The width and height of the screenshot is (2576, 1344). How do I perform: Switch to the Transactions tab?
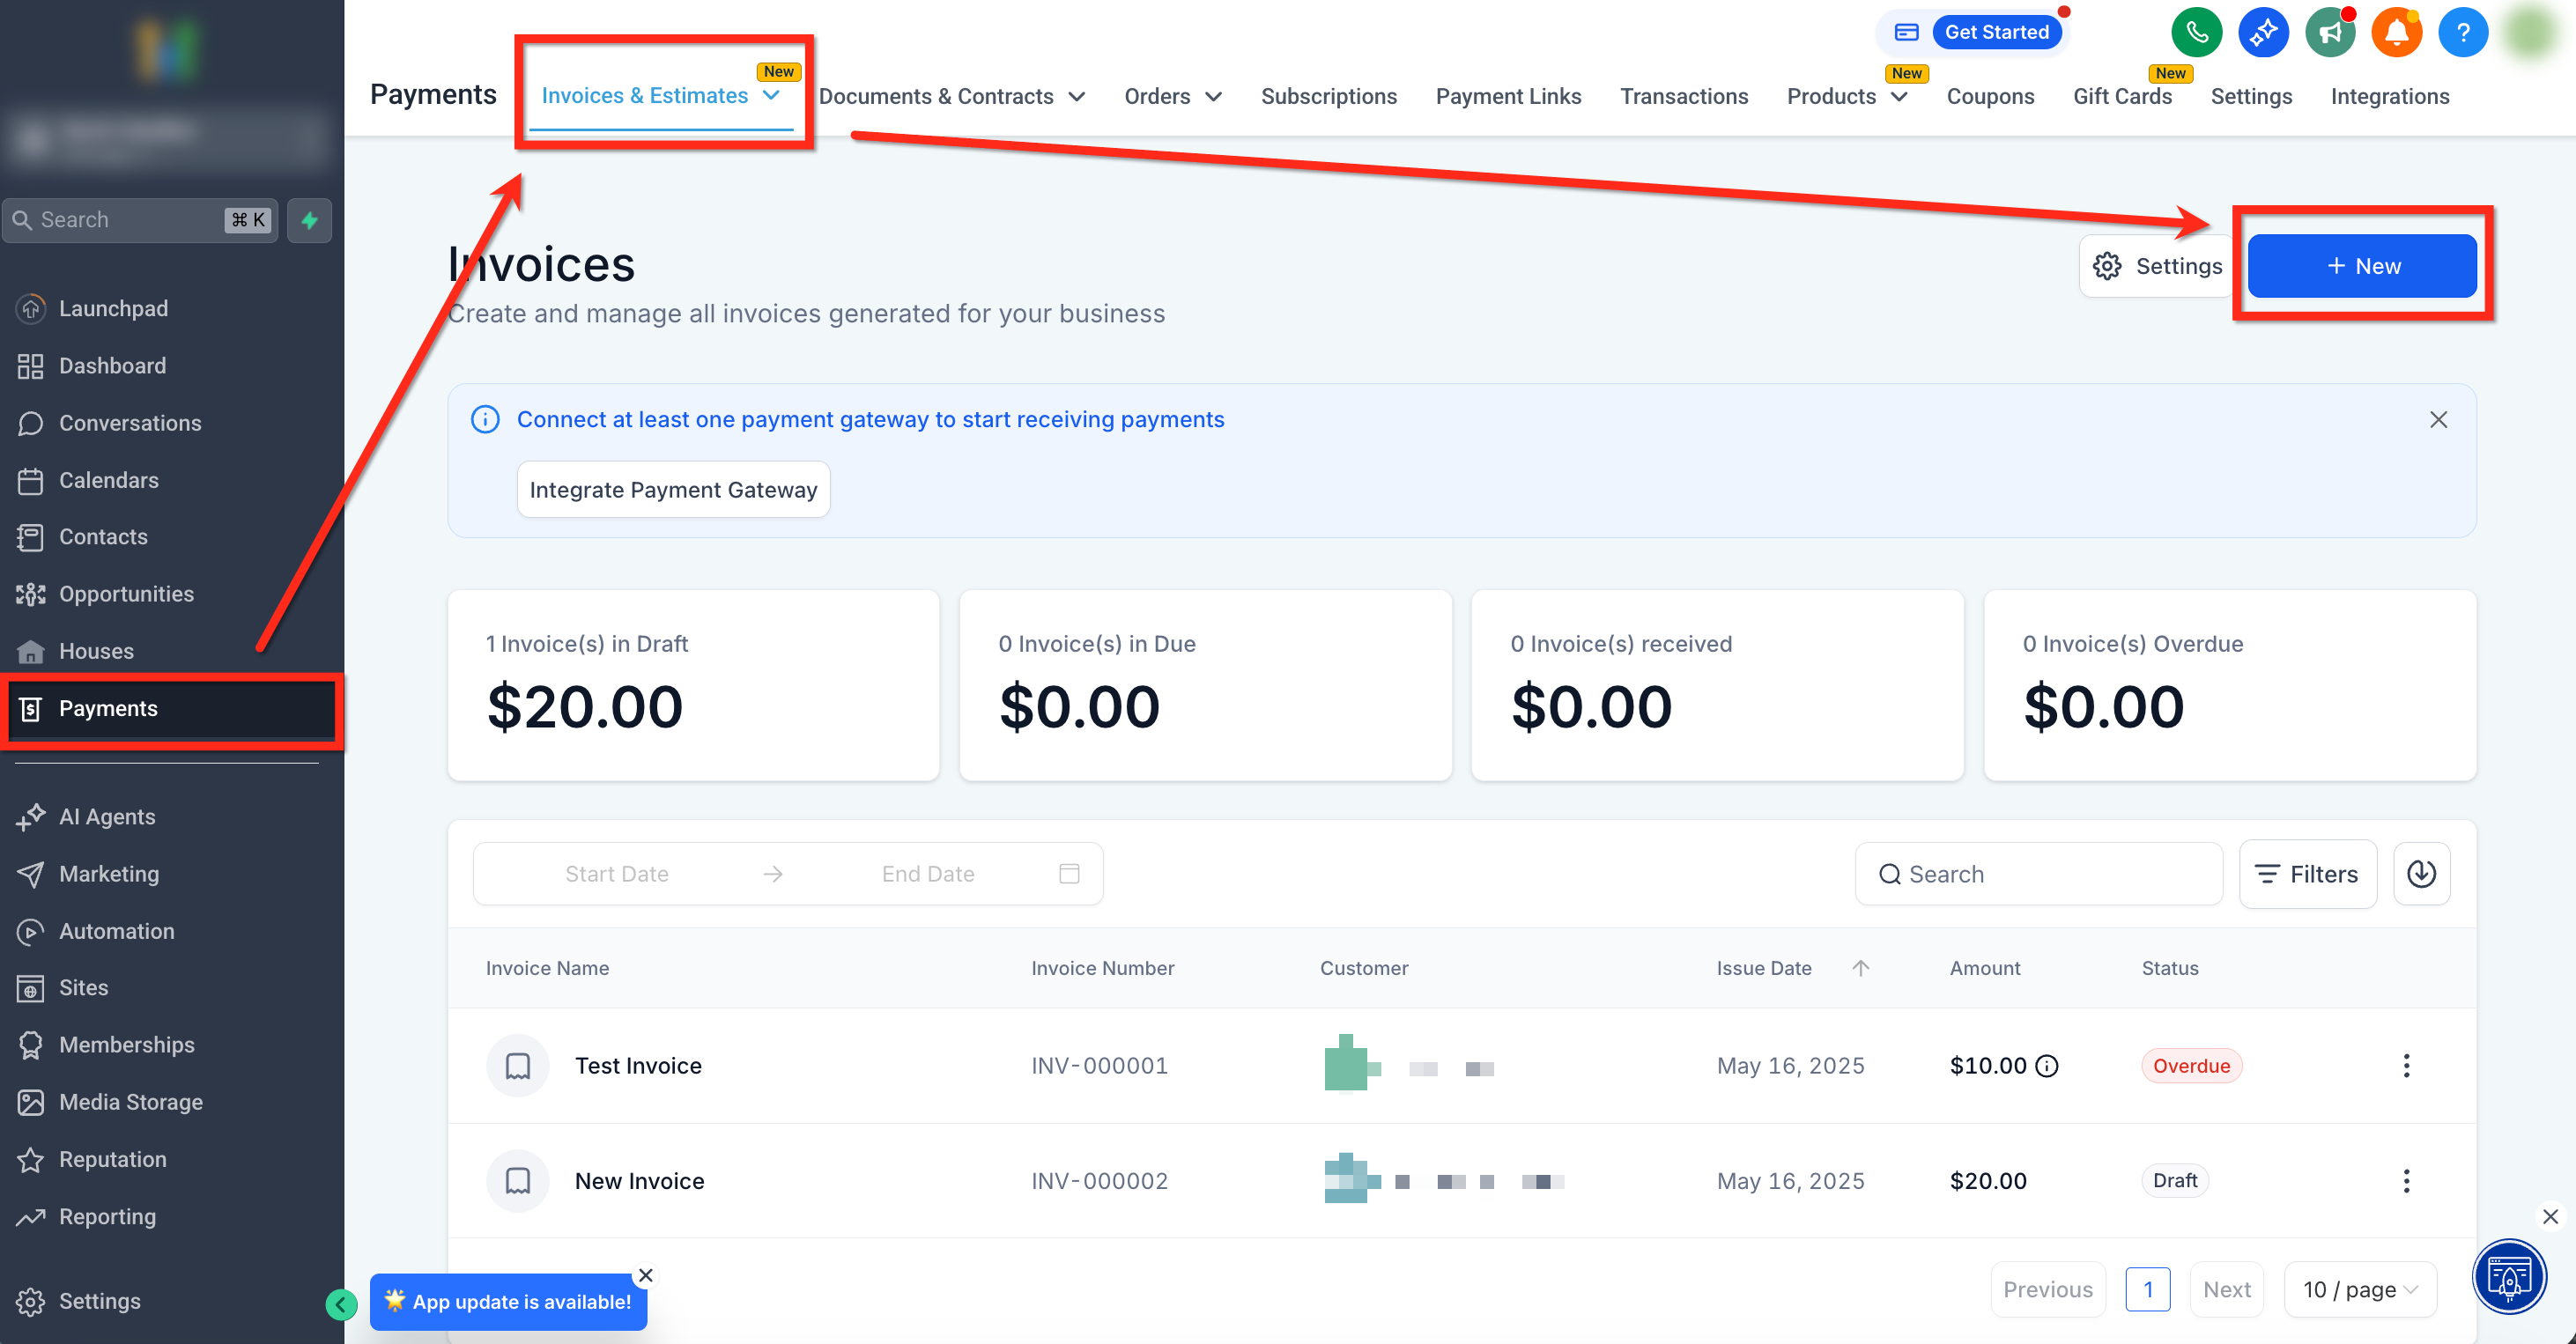(1684, 96)
